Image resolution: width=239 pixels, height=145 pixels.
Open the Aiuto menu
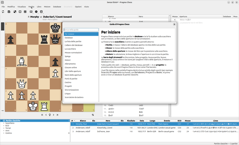click(86, 7)
